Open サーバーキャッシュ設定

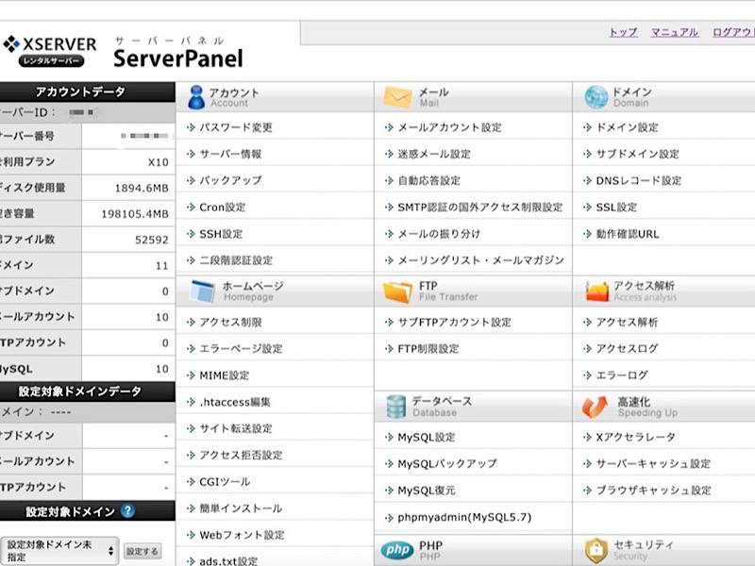point(653,463)
